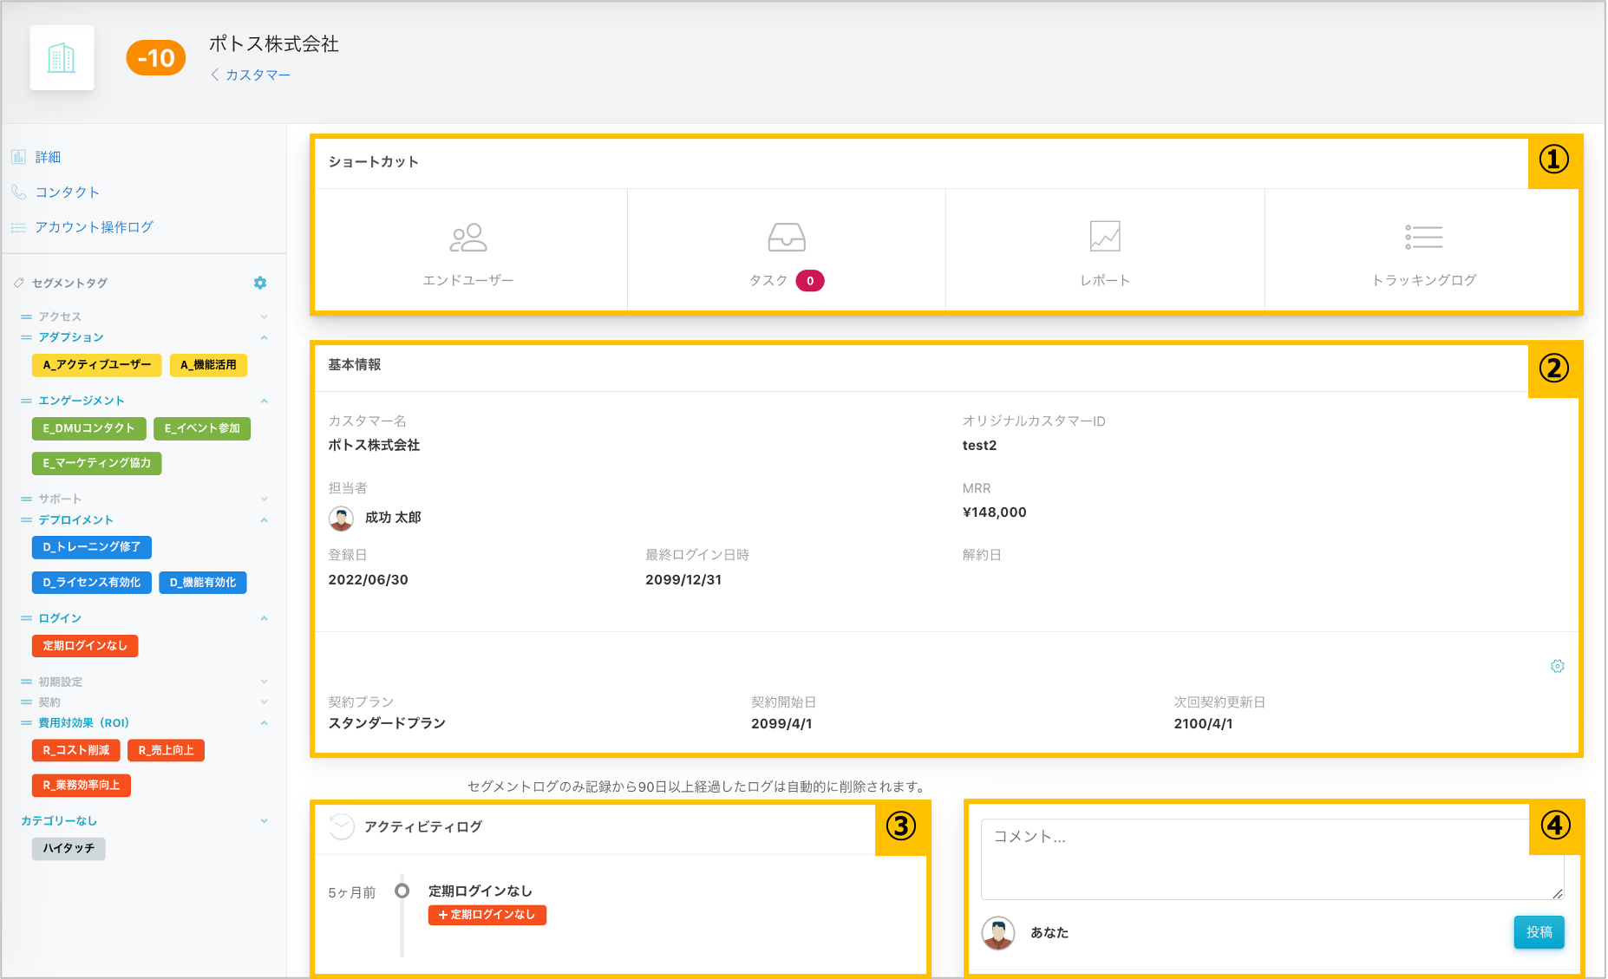Click the コンタクト phone icon
The image size is (1608, 979).
(x=18, y=192)
